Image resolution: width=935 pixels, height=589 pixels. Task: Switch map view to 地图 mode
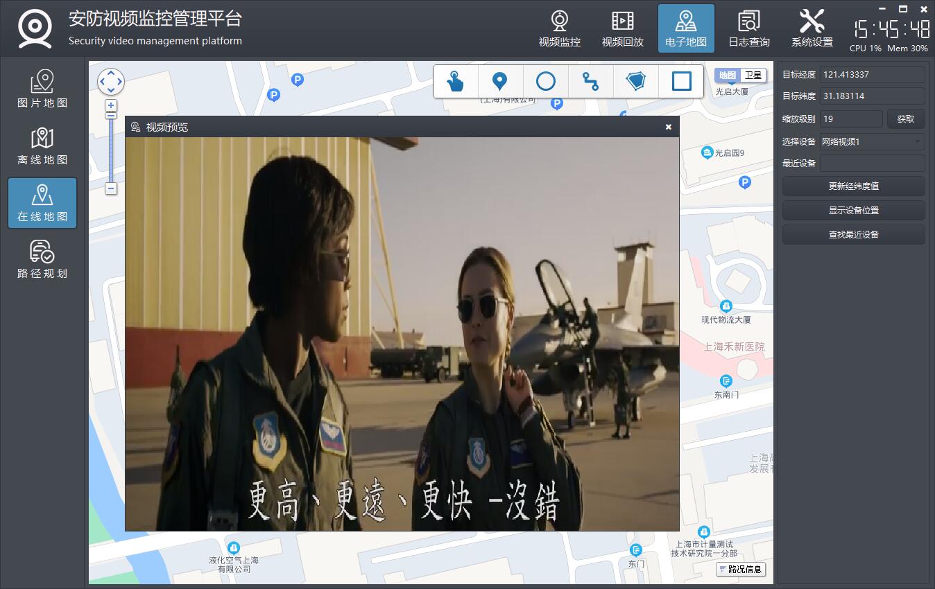(x=727, y=76)
